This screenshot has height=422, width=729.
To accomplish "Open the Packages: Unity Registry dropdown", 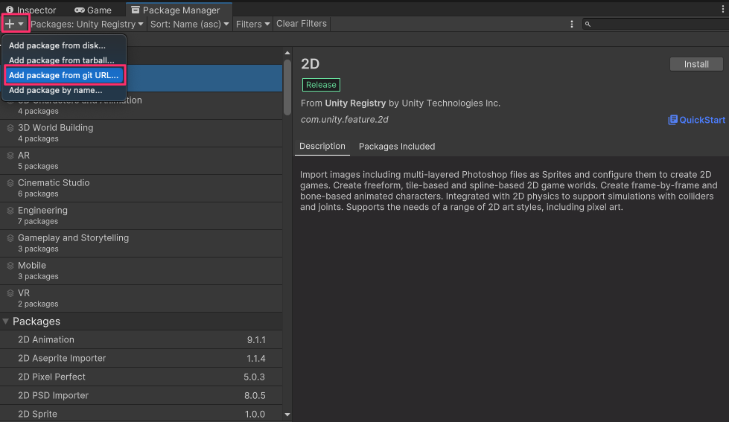I will pos(87,24).
